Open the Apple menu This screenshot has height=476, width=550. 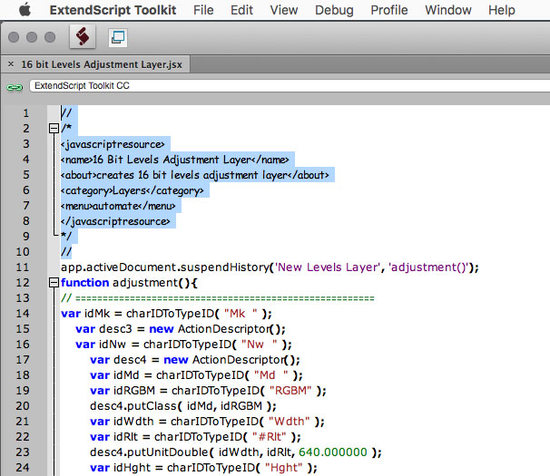tap(25, 10)
